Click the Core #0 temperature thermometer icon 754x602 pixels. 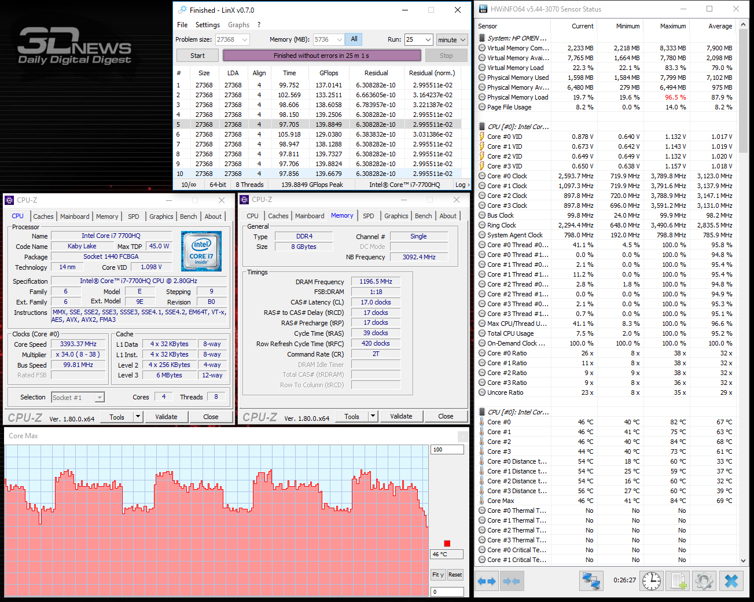(x=482, y=422)
